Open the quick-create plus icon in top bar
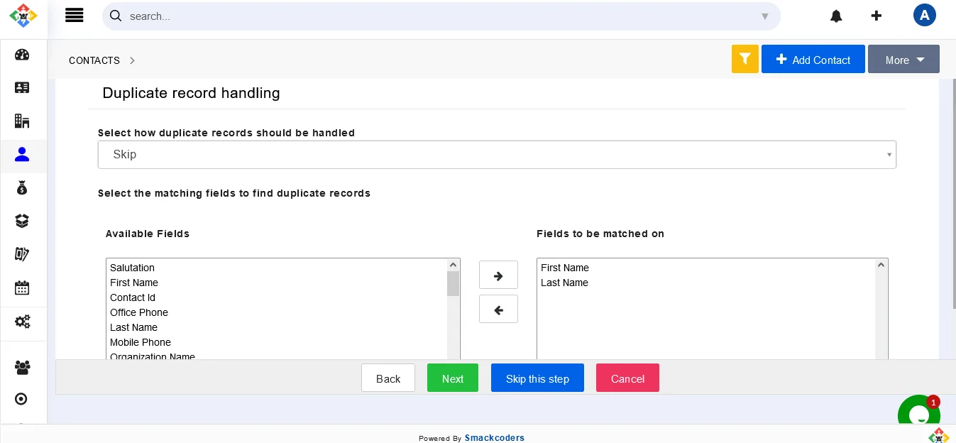 coord(877,15)
